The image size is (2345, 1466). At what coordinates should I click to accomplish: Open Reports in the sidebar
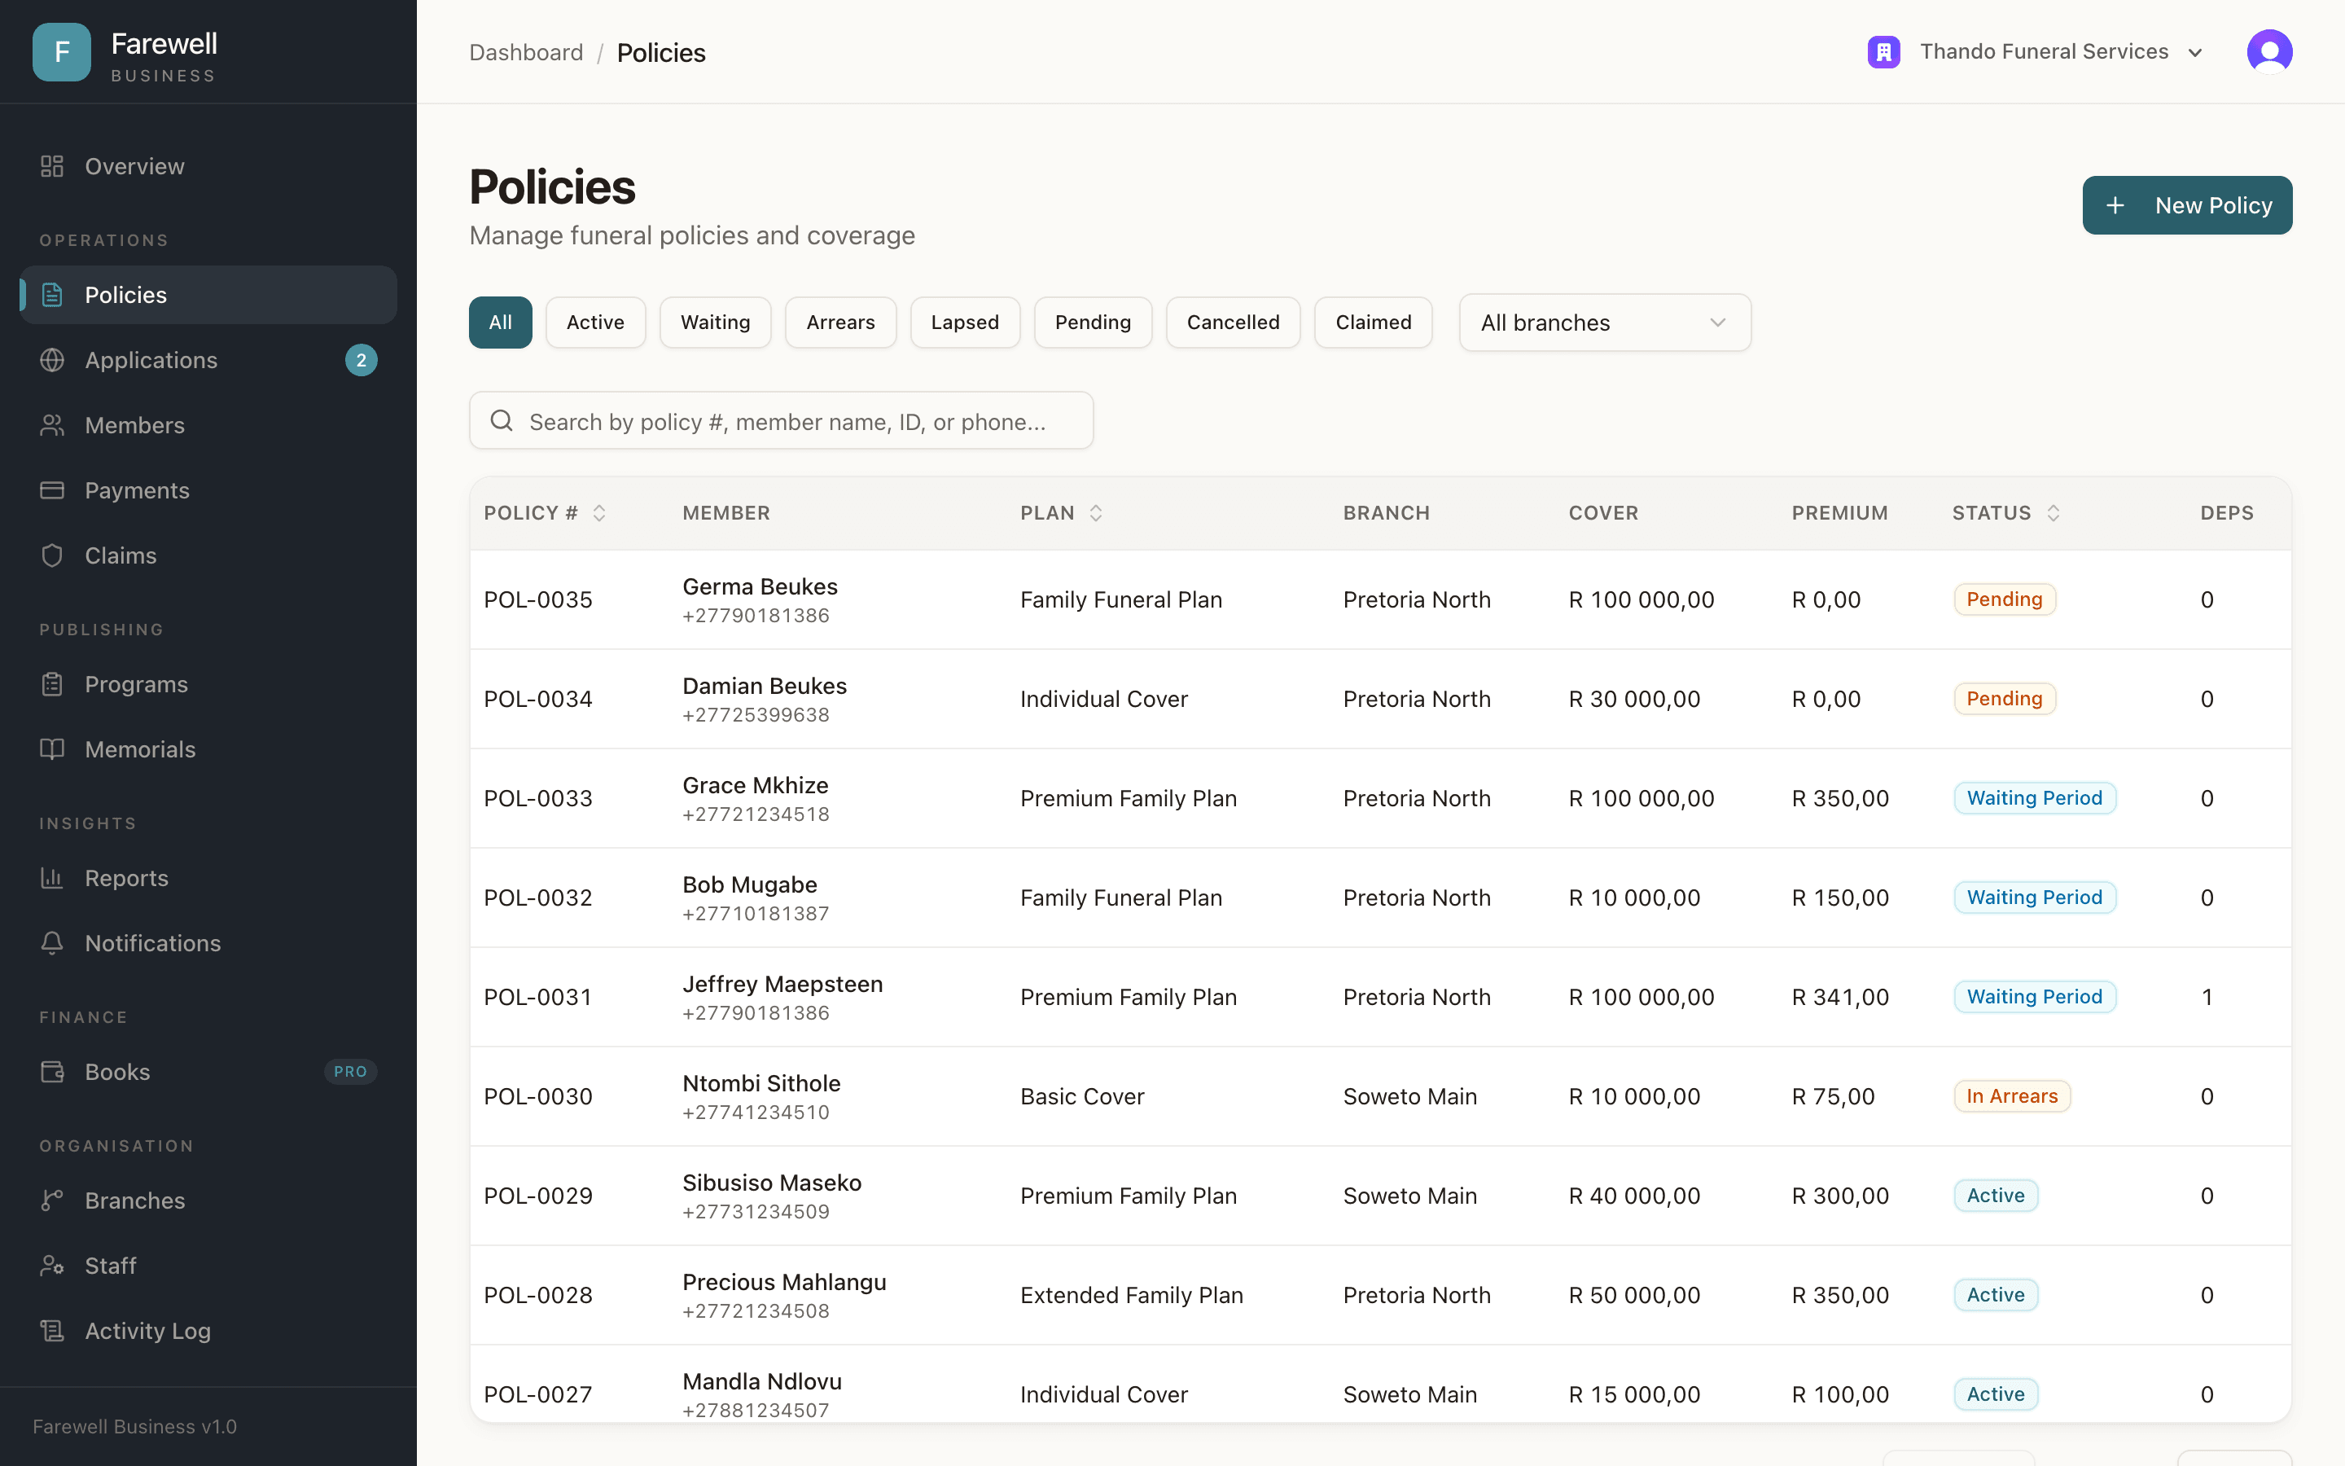[x=208, y=877]
